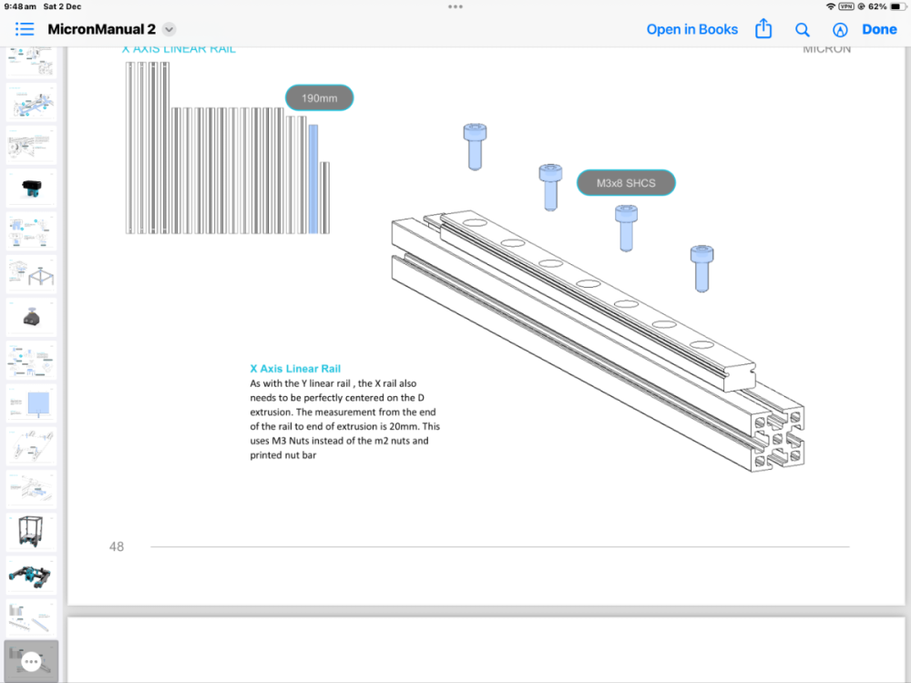Open the blue square bed thumbnail
Viewport: 911px width, 683px height.
point(31,403)
